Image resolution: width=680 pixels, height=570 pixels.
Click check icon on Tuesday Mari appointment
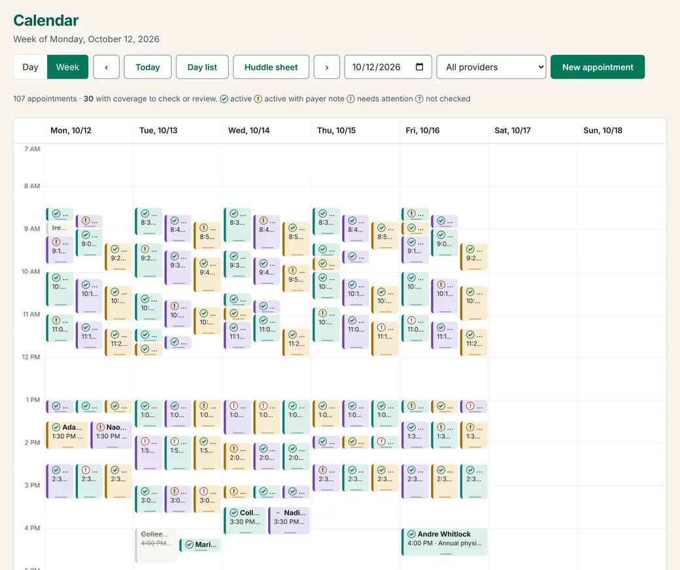190,545
